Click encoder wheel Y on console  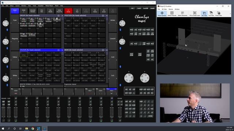click(x=145, y=78)
